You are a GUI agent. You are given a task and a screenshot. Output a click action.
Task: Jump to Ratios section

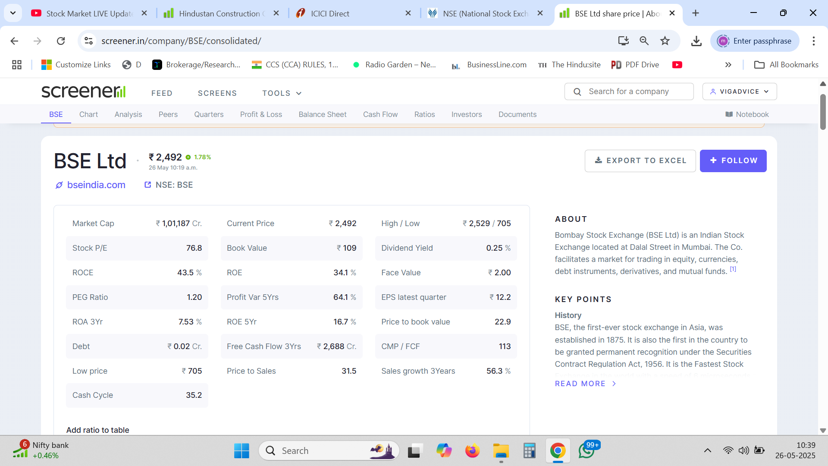[x=424, y=114]
